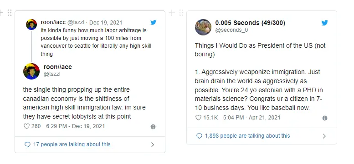Open '1,898 people are talking about this' link
Image resolution: width=354 pixels, height=164 pixels.
pos(247,136)
